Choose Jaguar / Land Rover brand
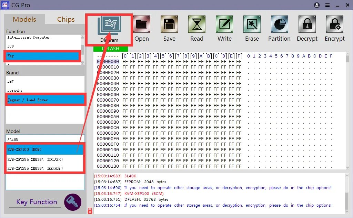Image resolution: width=353 pixels, height=218 pixels. [45, 100]
